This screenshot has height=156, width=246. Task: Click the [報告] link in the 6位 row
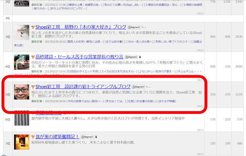point(200,130)
